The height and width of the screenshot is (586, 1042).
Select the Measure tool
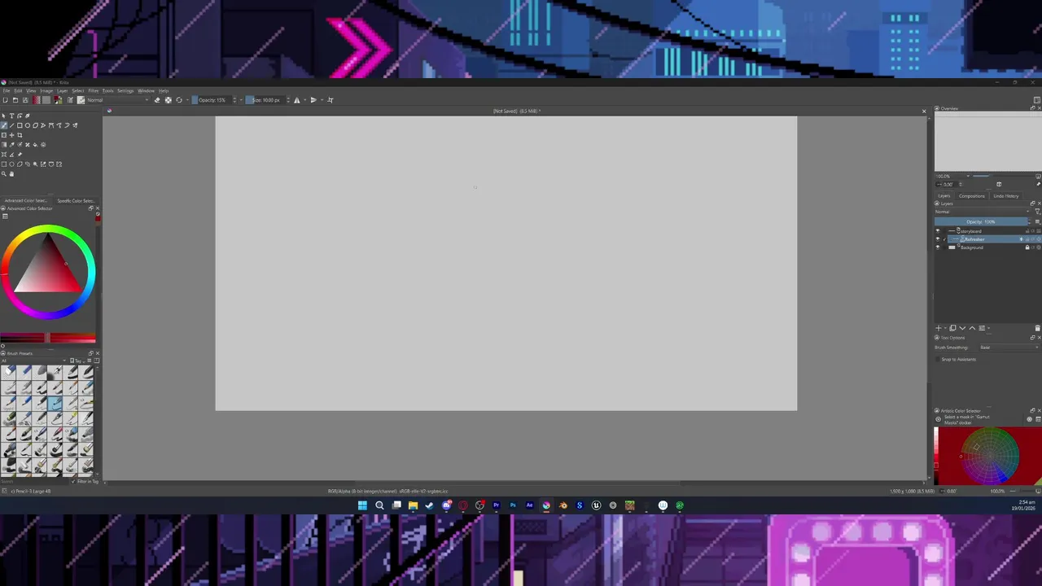[x=11, y=155]
